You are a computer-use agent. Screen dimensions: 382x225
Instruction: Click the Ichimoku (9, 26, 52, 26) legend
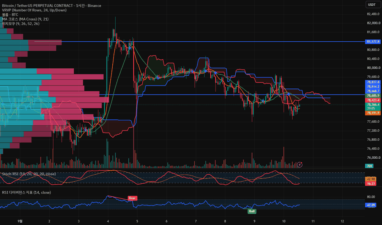[x=21, y=24]
